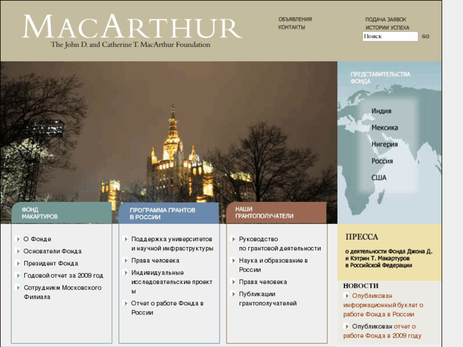Select Нигерия on the map panel
Image resolution: width=463 pixels, height=347 pixels.
coord(385,144)
